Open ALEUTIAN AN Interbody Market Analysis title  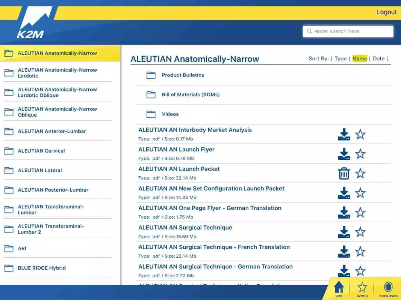point(195,130)
